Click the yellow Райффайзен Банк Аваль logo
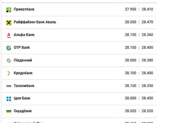Screen dimensions: 184x123 [x=9, y=22]
